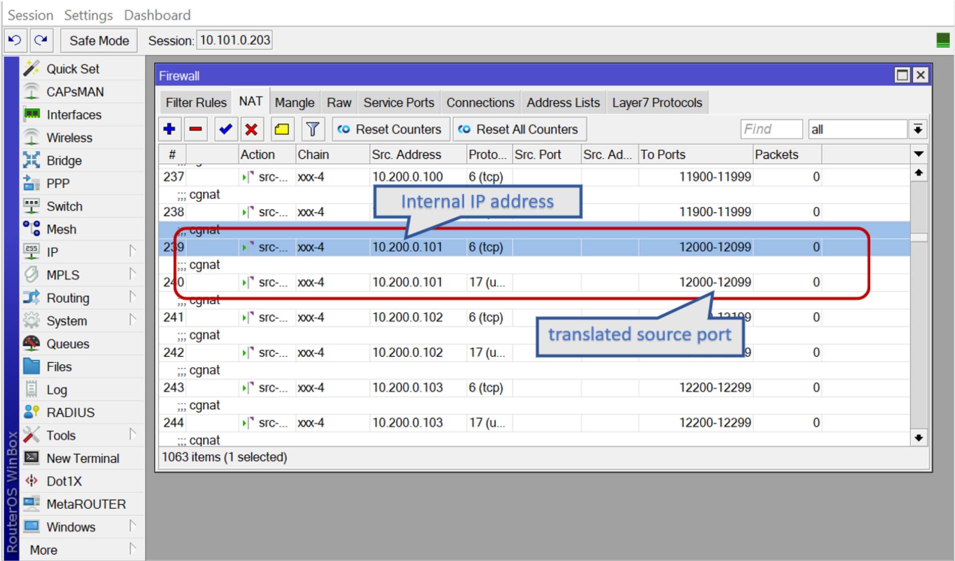Open New Terminal from sidebar

(83, 458)
